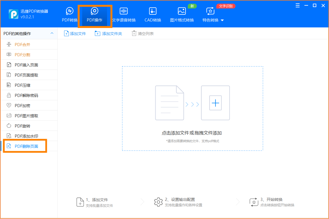Select PDF页面提取 text in sidebar
Viewport: 329px width, 219px height.
(x=27, y=75)
